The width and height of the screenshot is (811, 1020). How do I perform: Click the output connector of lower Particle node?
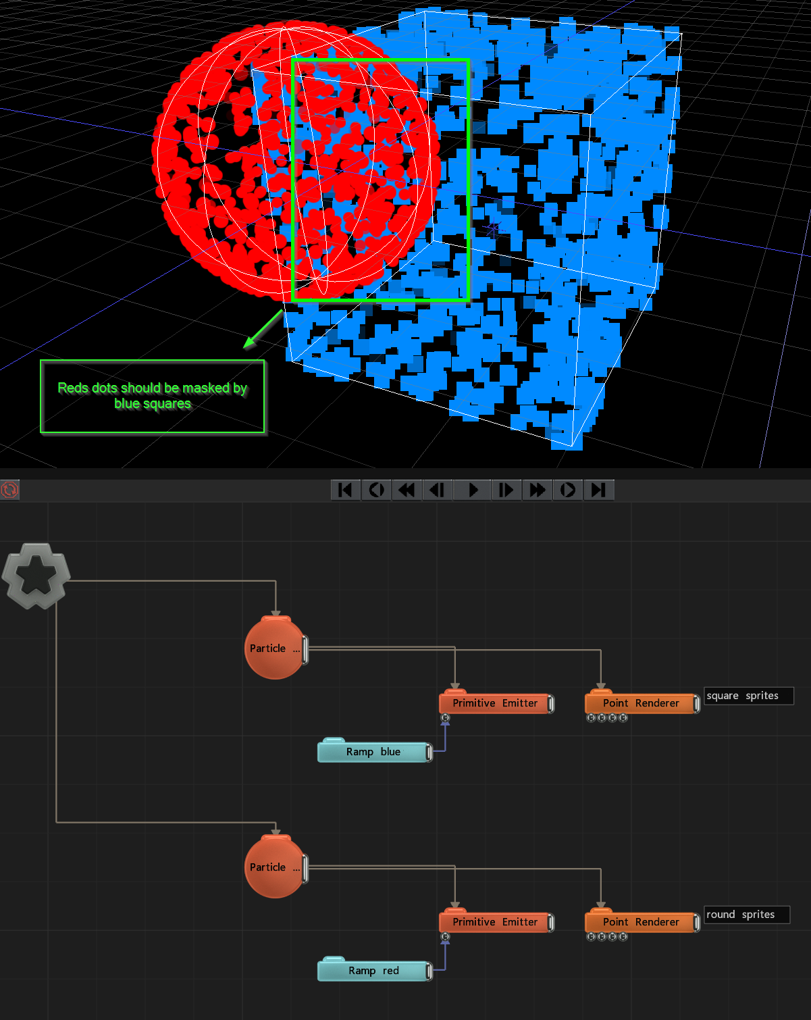(x=305, y=868)
